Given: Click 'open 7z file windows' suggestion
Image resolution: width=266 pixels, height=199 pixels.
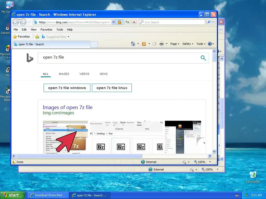Looking at the screenshot, I should [x=67, y=88].
